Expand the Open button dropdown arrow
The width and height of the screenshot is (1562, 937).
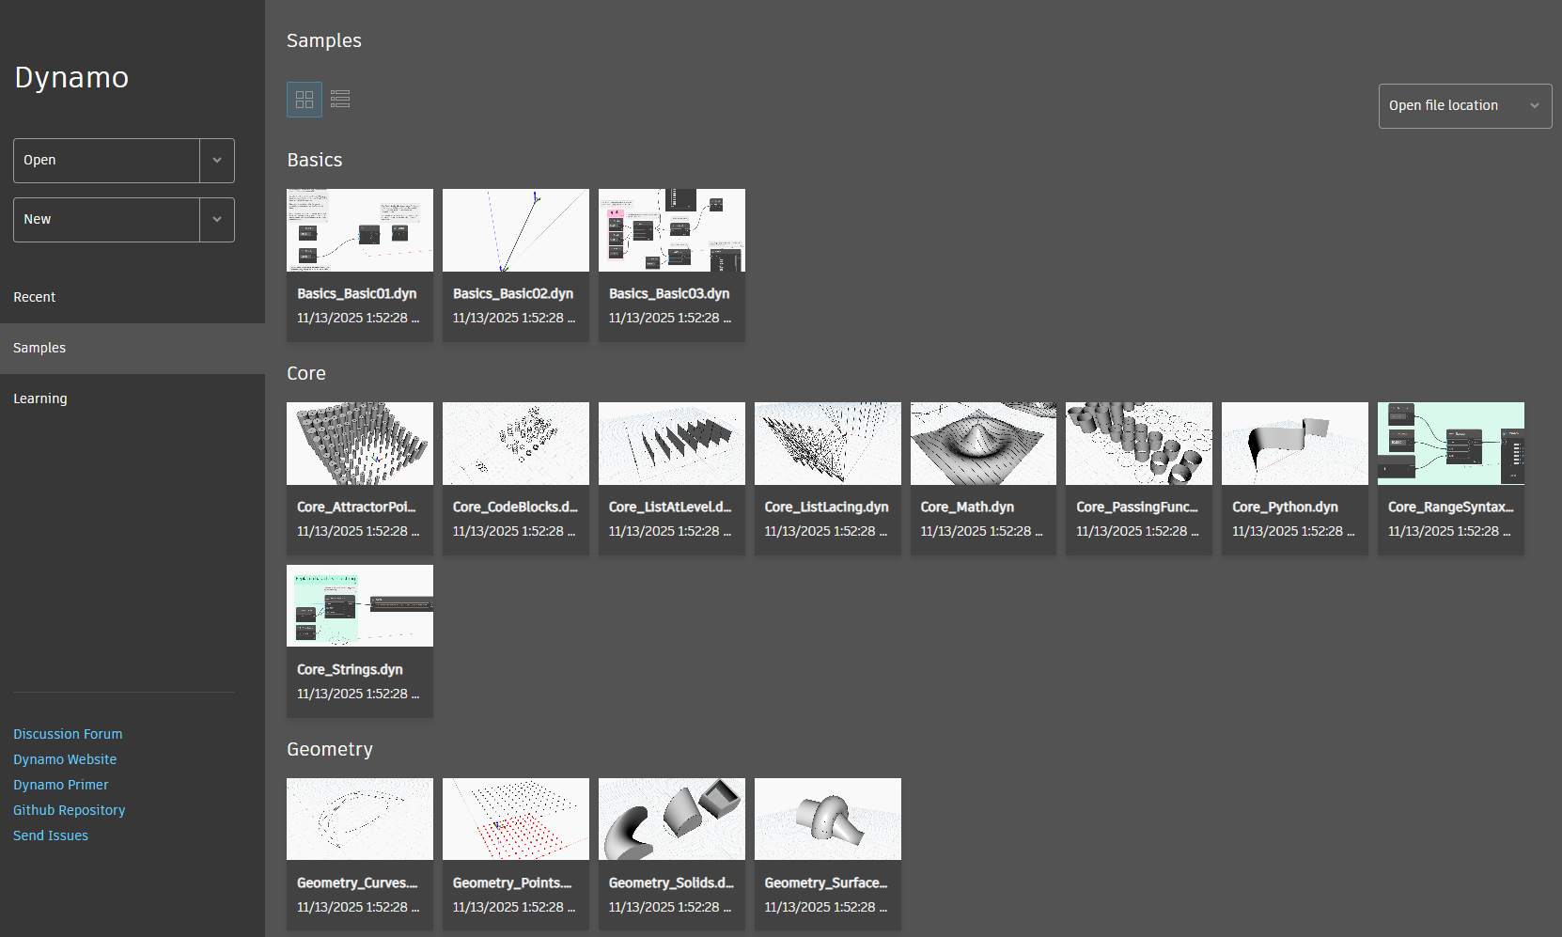pyautogui.click(x=216, y=160)
